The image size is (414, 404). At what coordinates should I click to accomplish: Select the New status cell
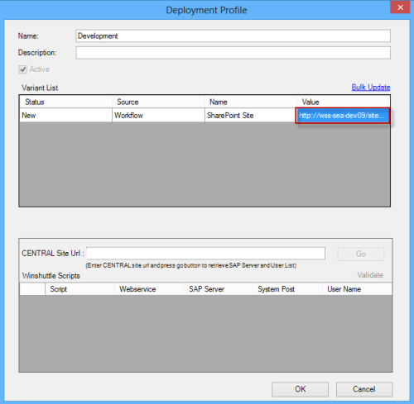click(x=65, y=115)
